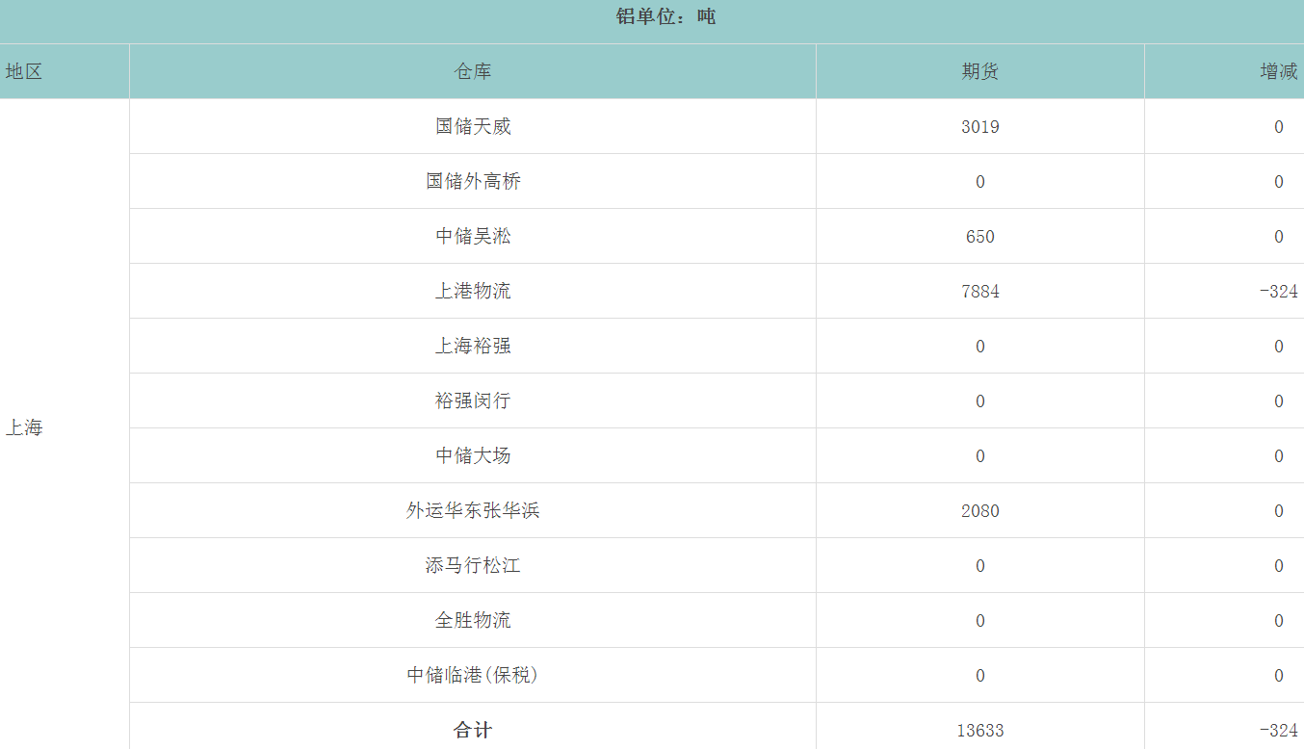Click the 仓库 column header
The width and height of the screenshot is (1304, 749).
click(x=472, y=71)
